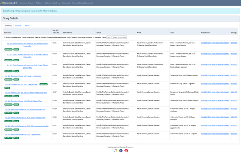The height and width of the screenshot is (153, 241).
Task: Click Discogs badge under 01-06 Sonatina Larghetto
Action: (7, 88)
